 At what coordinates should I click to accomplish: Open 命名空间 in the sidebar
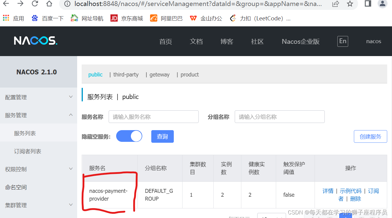(x=38, y=187)
